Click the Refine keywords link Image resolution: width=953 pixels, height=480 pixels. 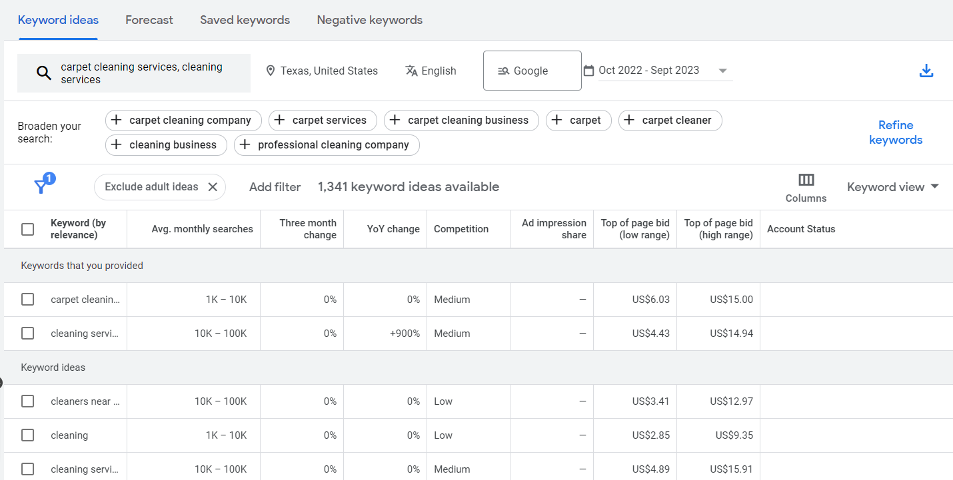click(896, 132)
